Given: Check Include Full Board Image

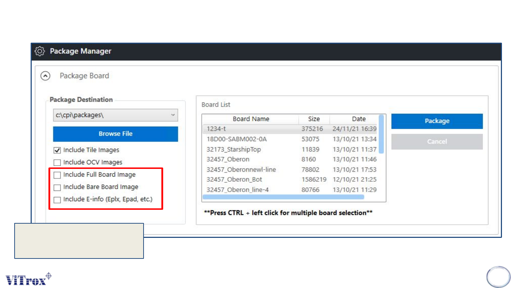Looking at the screenshot, I should [57, 175].
